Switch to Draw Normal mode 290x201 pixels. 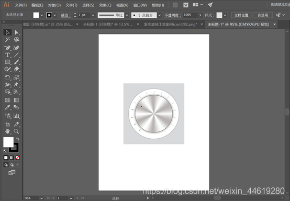point(6,164)
